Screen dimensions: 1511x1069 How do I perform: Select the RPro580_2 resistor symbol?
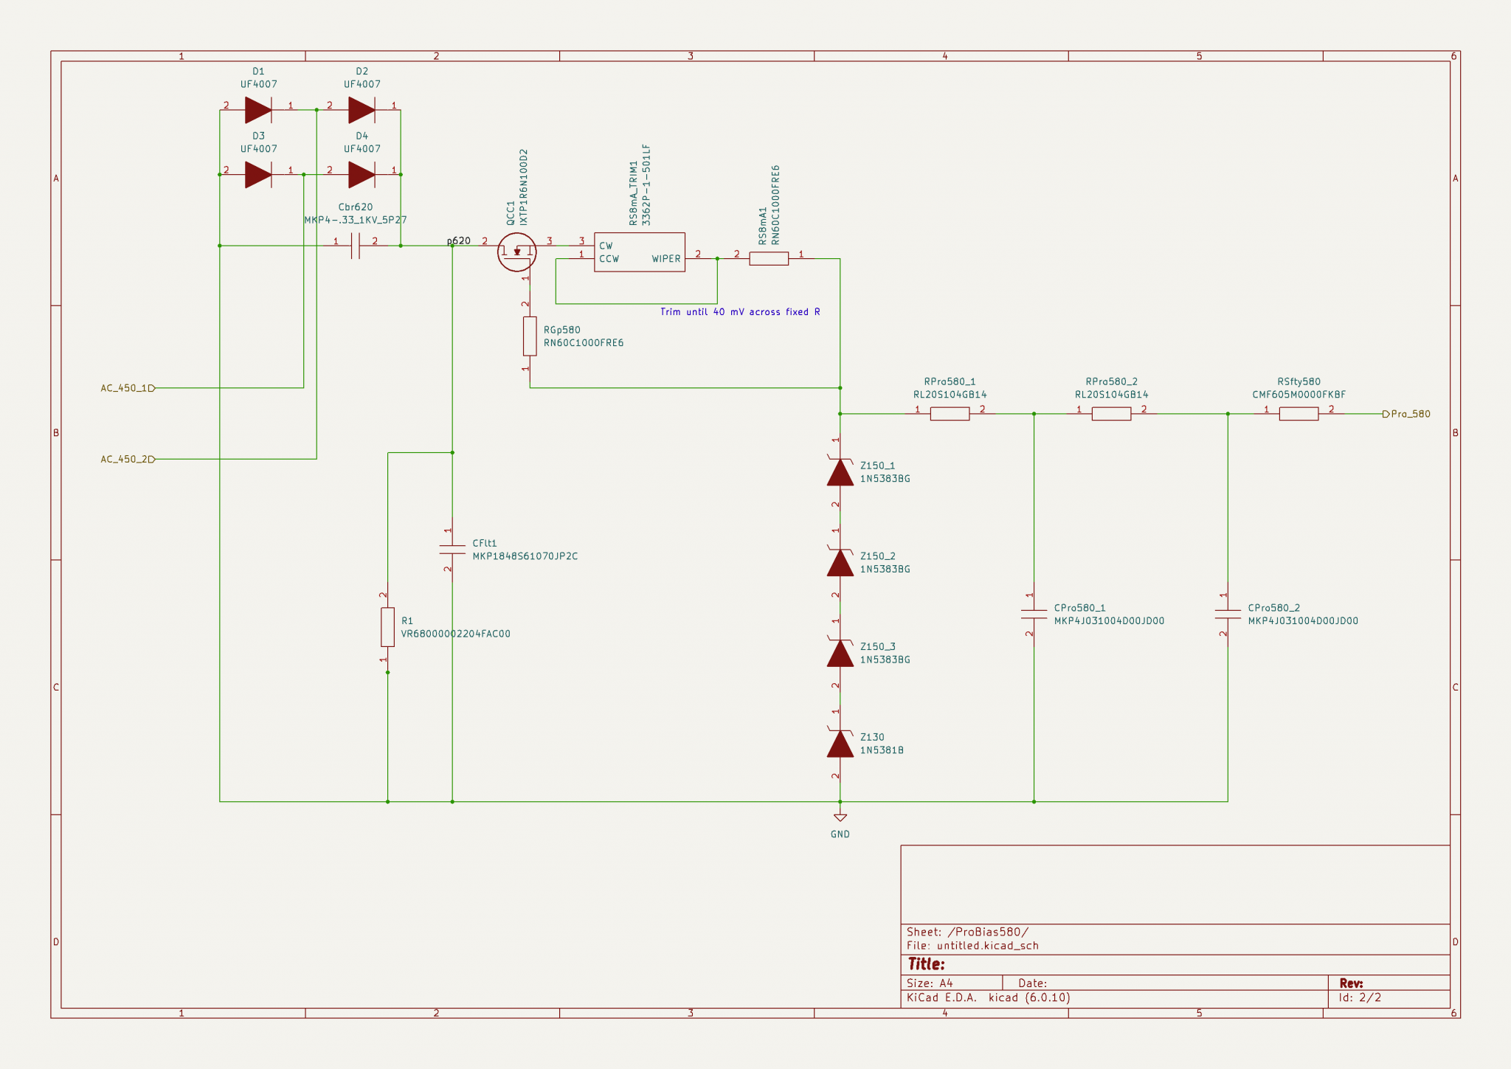(1111, 414)
